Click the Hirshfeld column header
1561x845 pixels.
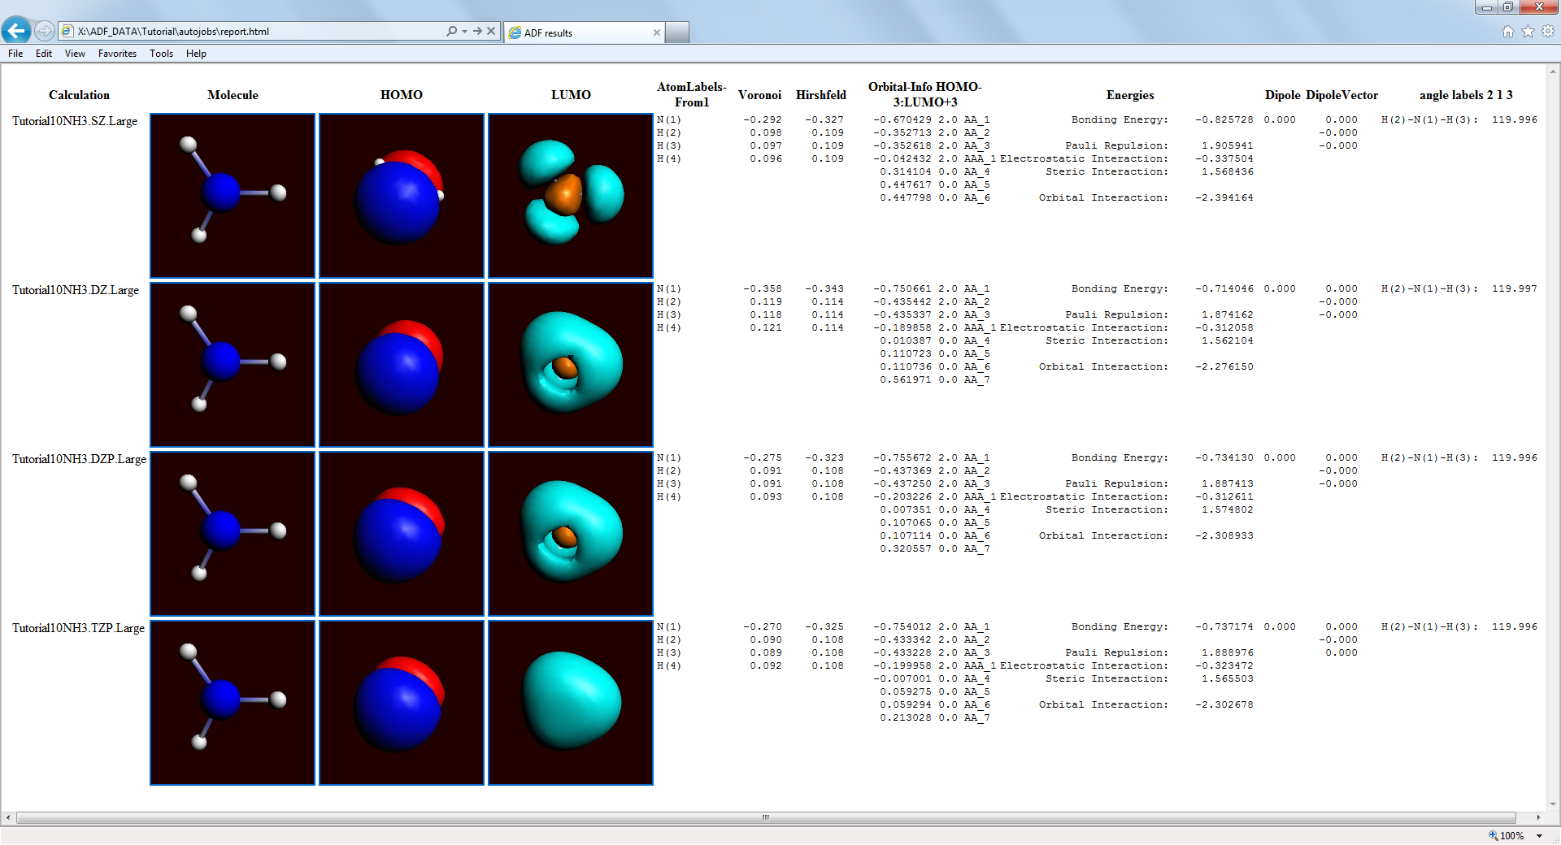click(x=821, y=95)
